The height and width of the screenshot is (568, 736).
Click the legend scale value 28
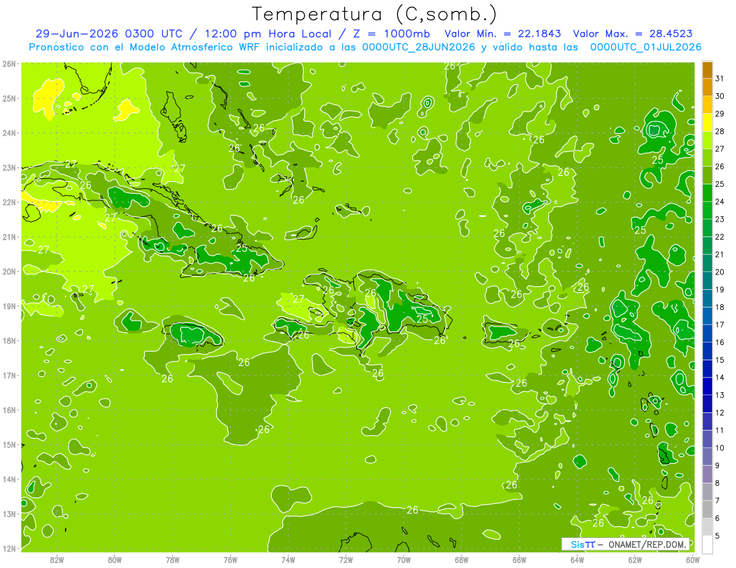tap(720, 131)
